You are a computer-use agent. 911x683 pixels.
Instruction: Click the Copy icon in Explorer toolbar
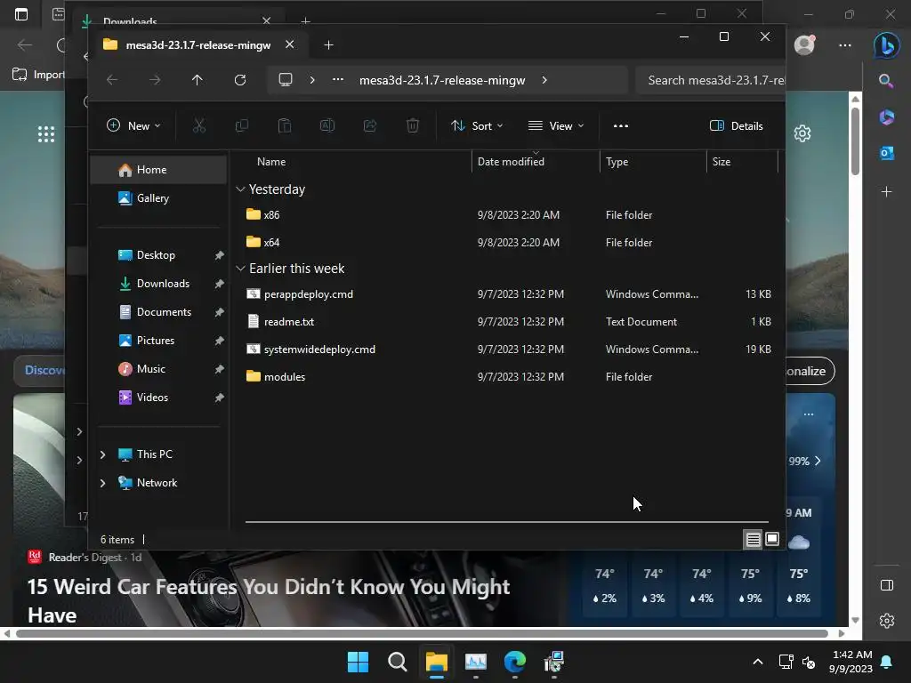(x=242, y=125)
